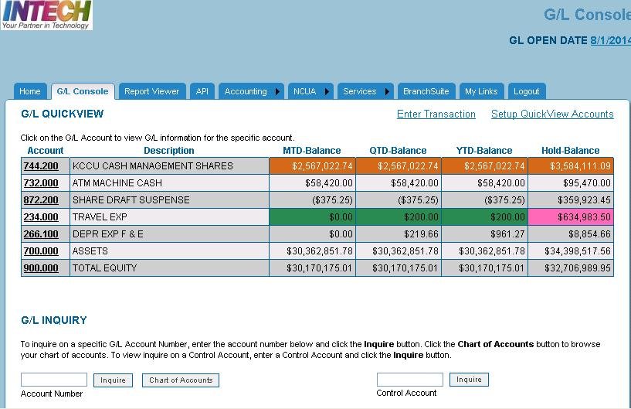Click Inquire button beside Account Number field
The width and height of the screenshot is (631, 409).
click(113, 380)
